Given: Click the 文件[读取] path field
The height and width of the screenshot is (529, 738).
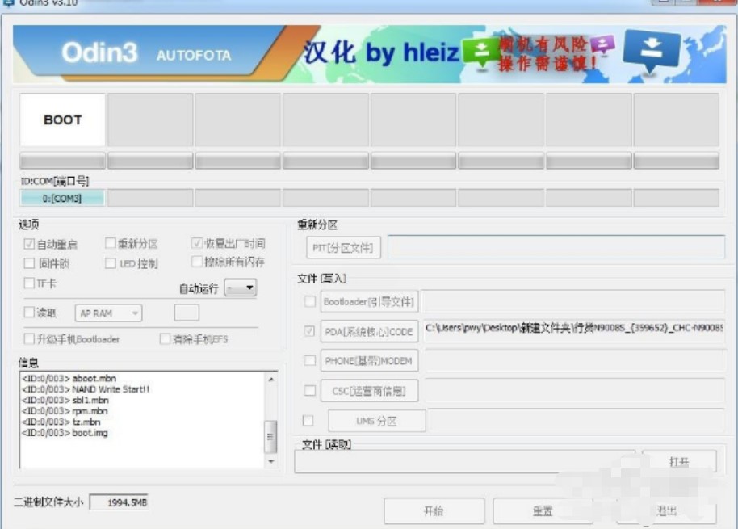Looking at the screenshot, I should [x=464, y=461].
